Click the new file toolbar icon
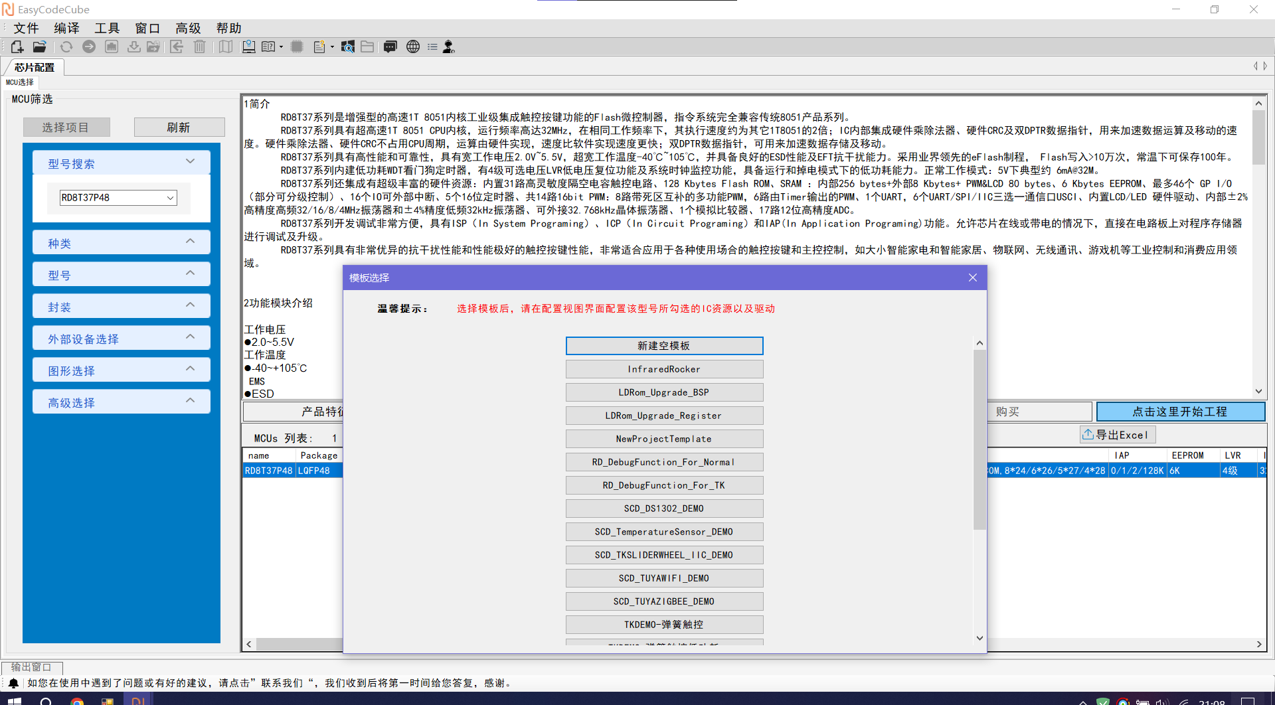 [x=17, y=46]
